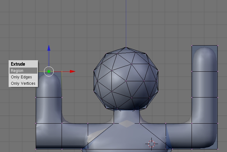Choose Only Edges in the Extrude menu

click(x=23, y=77)
